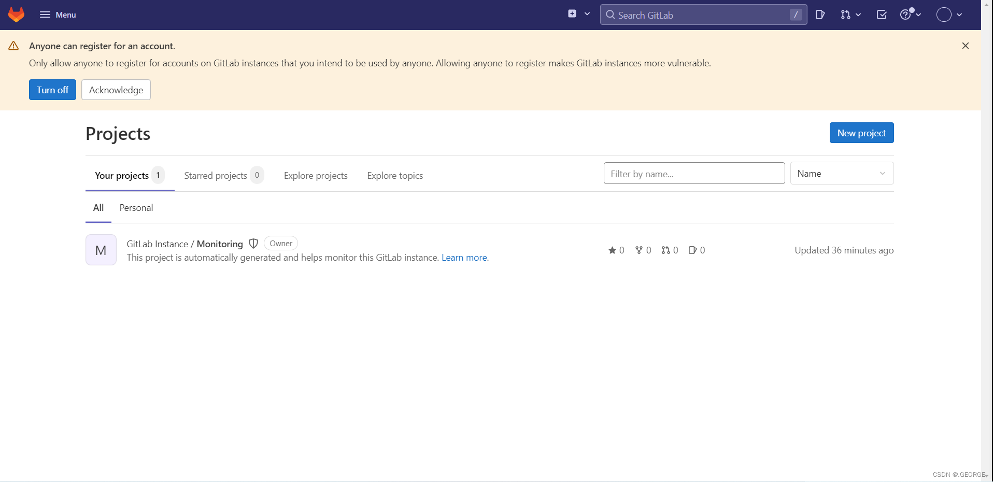This screenshot has width=993, height=482.
Task: Click the project merge requests count icon
Action: tap(665, 250)
